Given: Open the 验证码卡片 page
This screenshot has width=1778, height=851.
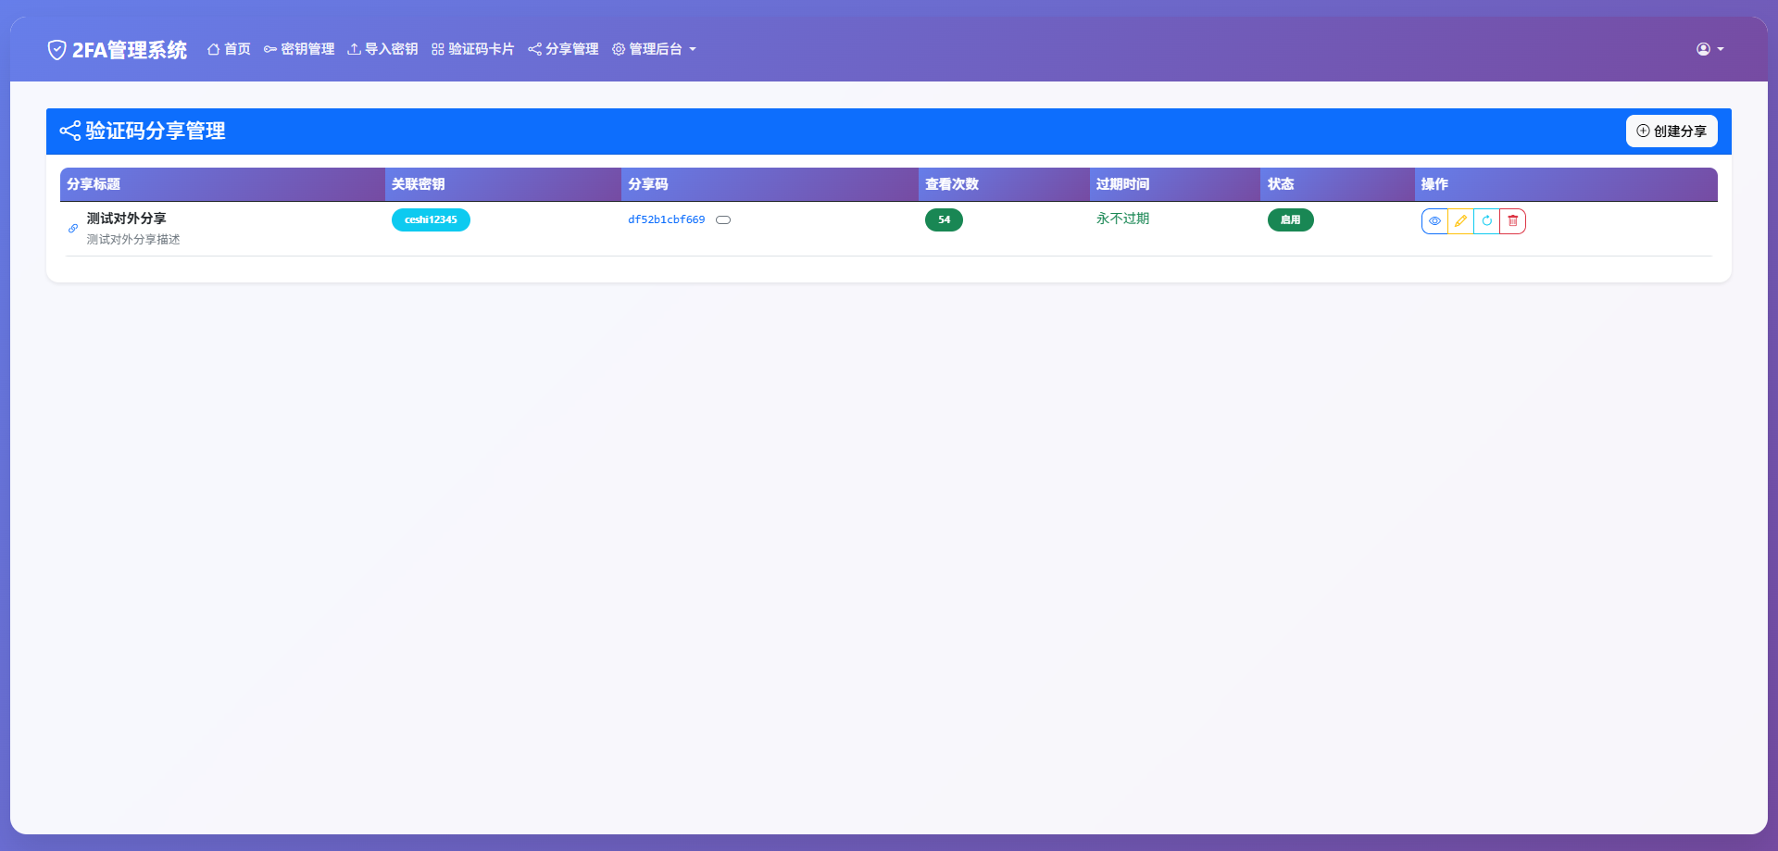Looking at the screenshot, I should pos(481,49).
